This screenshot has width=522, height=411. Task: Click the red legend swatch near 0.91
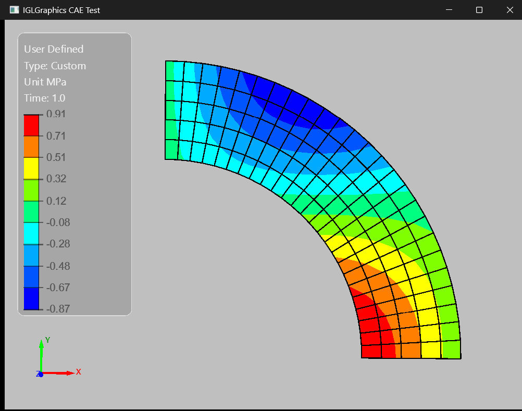point(31,126)
